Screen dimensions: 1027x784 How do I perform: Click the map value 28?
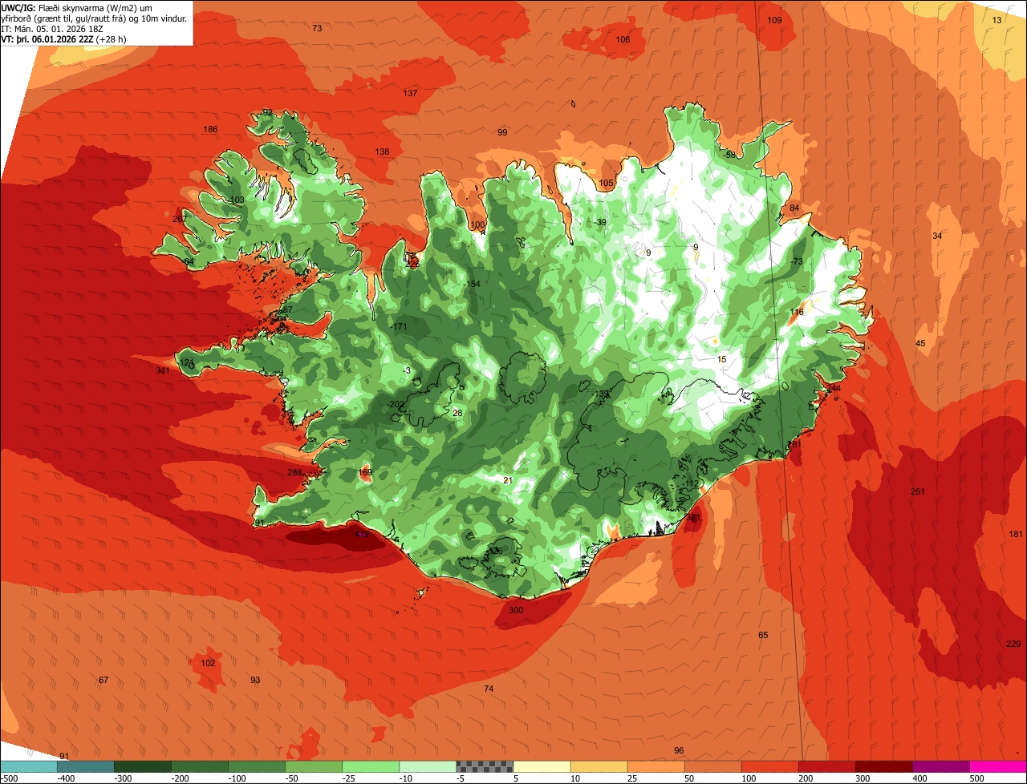(x=457, y=413)
